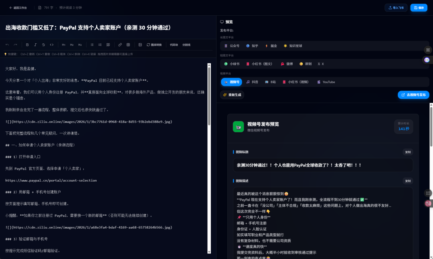
Task: Insert a Heading 3 with H3
Action: coord(80,45)
